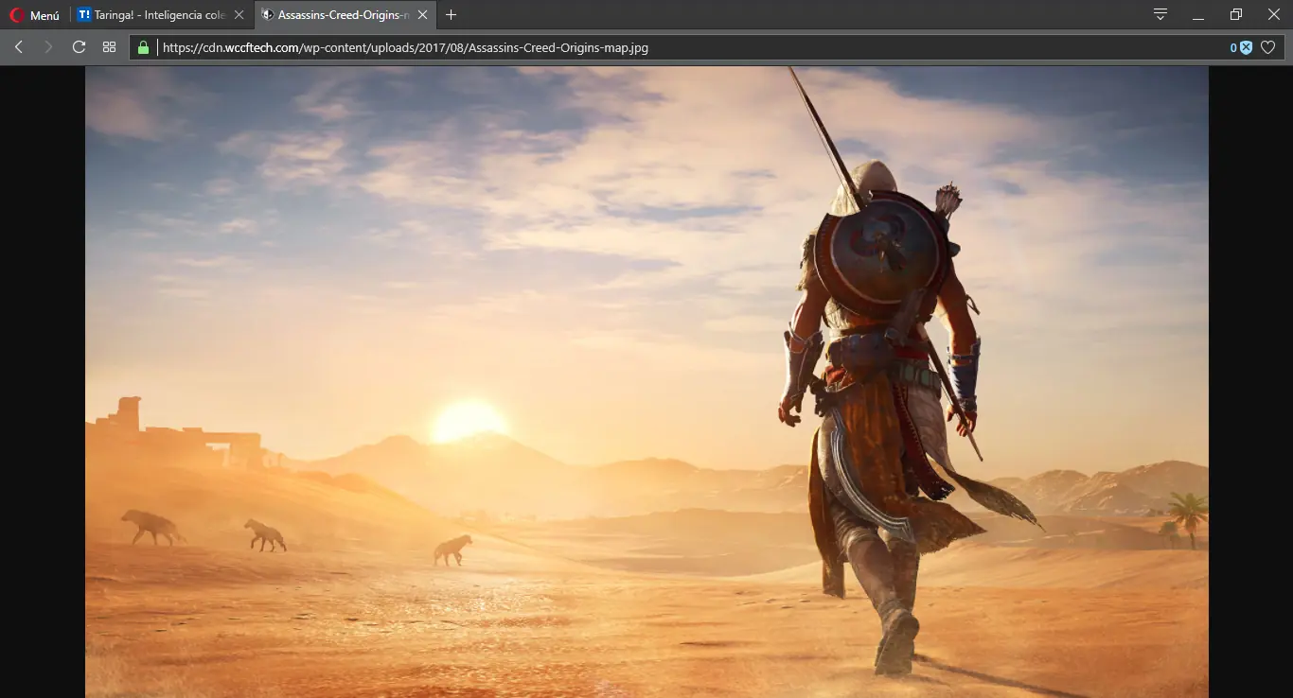This screenshot has width=1293, height=698.
Task: Close the Assassins-Creed-Origins tab
Action: (x=422, y=15)
